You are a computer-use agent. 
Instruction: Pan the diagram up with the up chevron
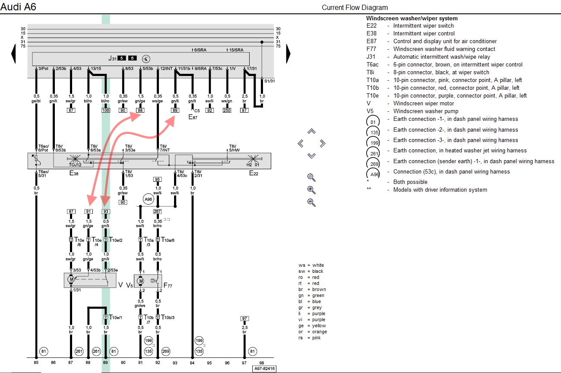(x=311, y=131)
